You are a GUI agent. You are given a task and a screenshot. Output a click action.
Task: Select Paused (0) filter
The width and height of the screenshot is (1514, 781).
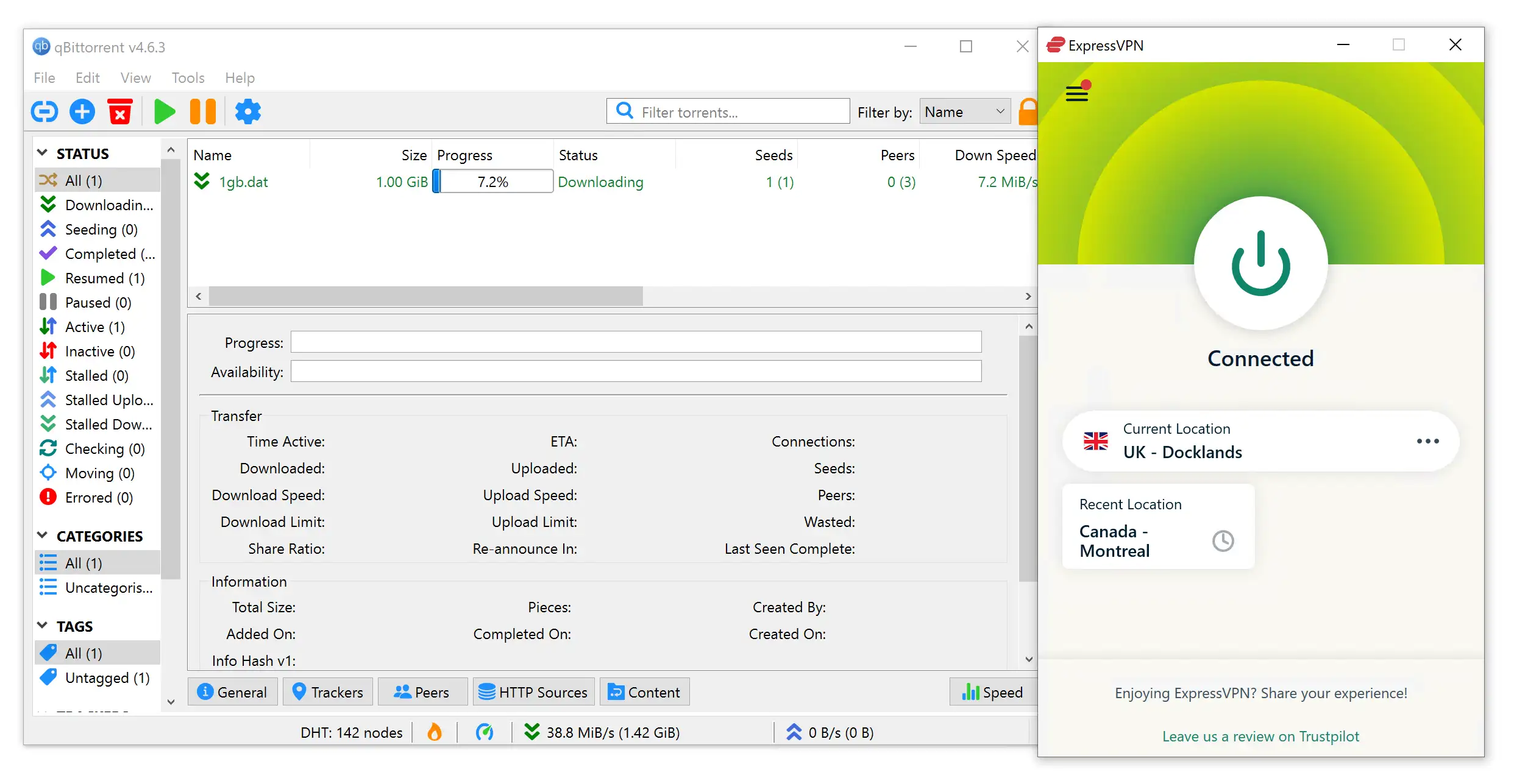(98, 302)
